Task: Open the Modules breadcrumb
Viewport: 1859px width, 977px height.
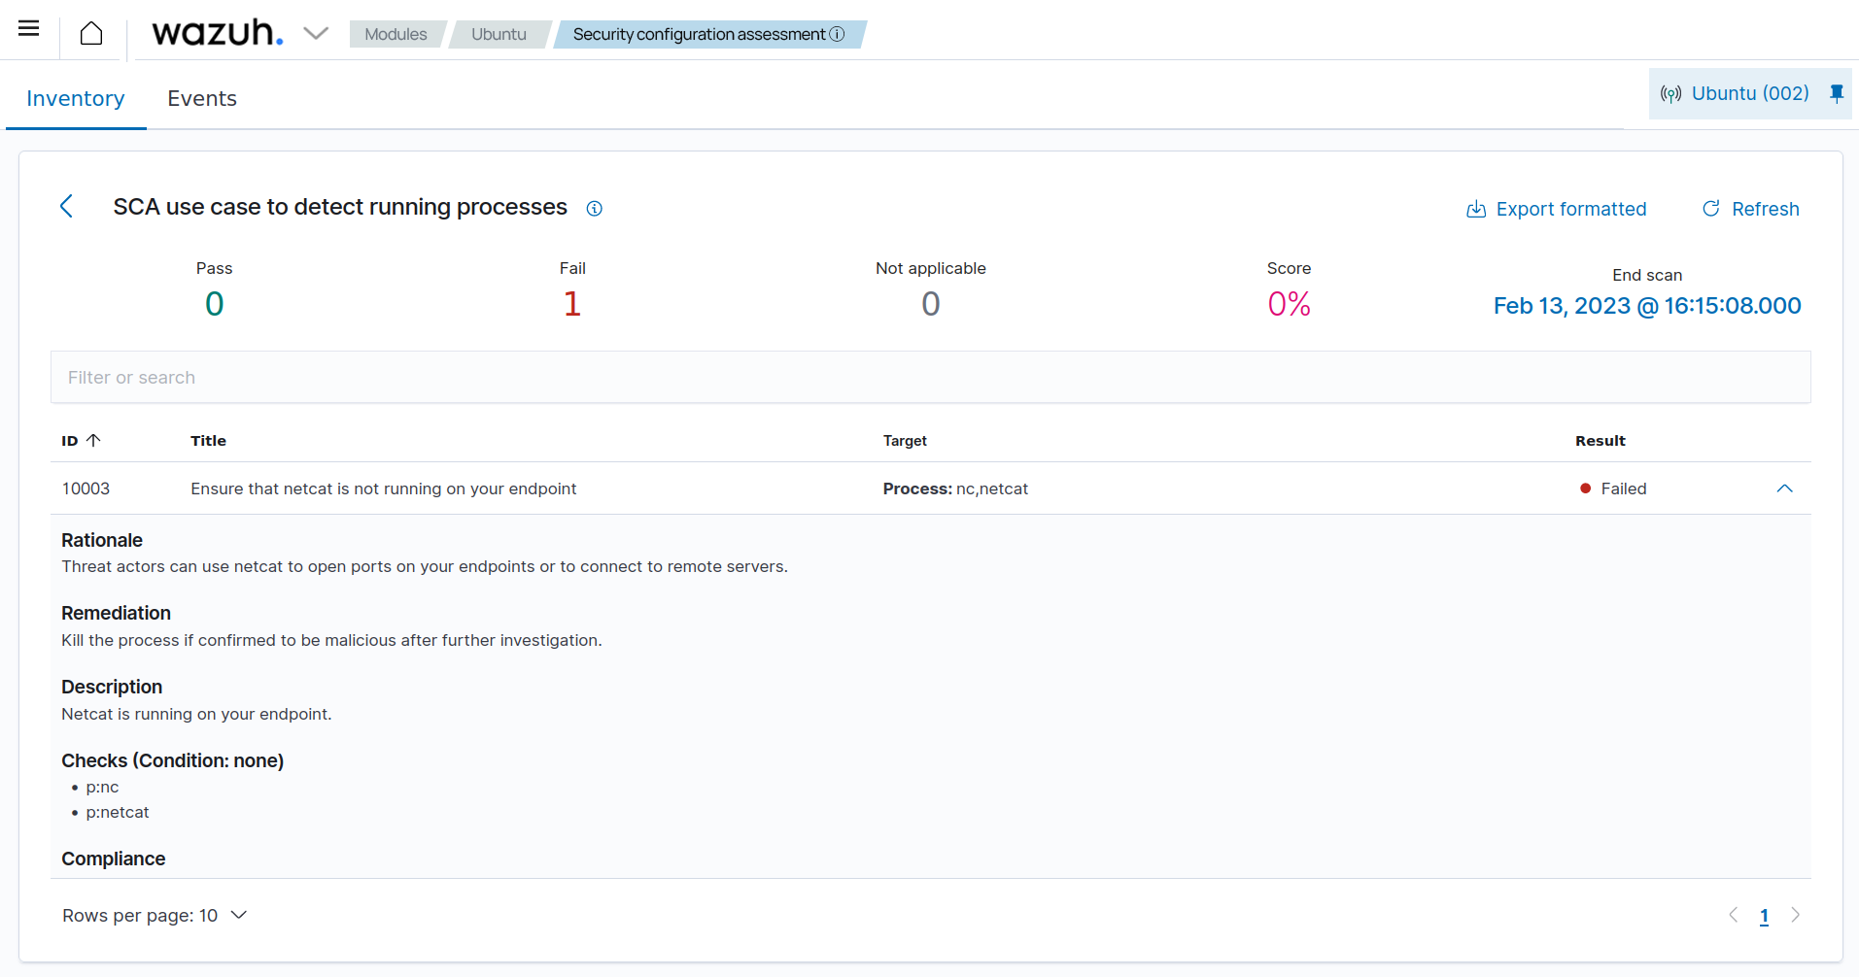Action: pos(396,34)
